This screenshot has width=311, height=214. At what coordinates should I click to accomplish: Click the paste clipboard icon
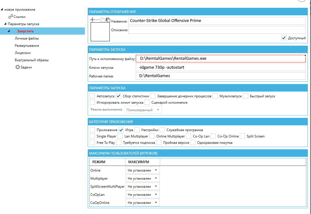pyautogui.click(x=108, y=20)
